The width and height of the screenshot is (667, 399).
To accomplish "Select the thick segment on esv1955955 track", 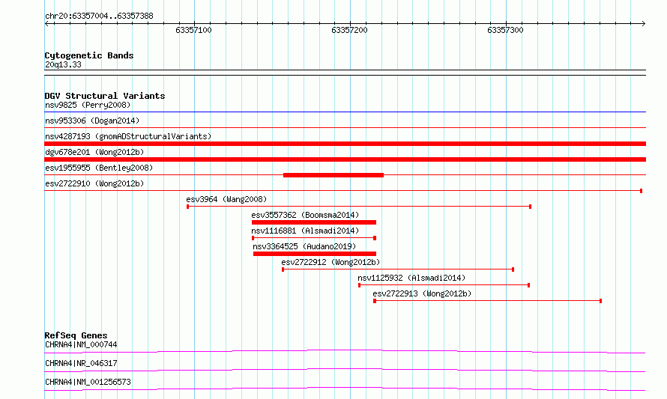I will pos(333,175).
